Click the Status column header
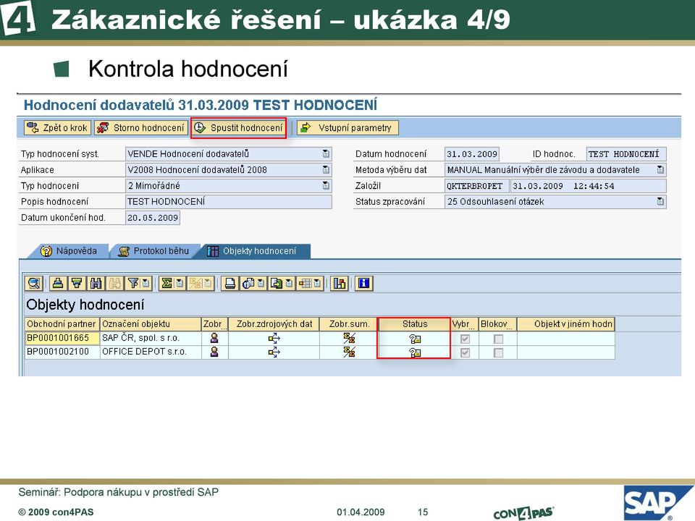695x521 pixels. click(x=415, y=324)
